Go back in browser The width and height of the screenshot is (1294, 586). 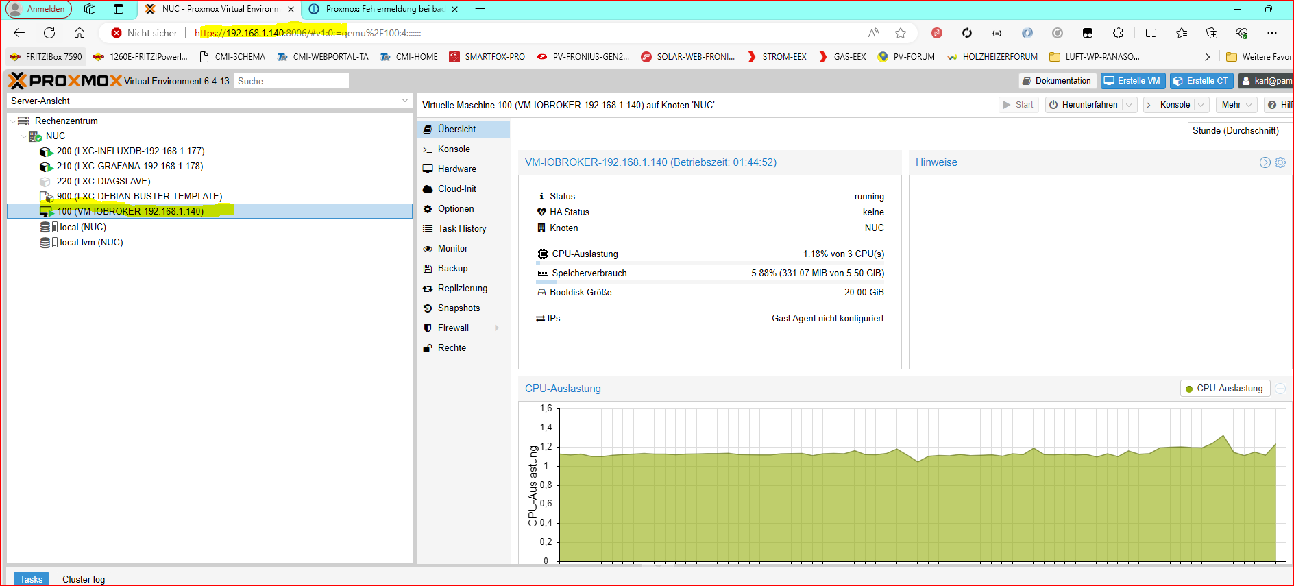(19, 33)
